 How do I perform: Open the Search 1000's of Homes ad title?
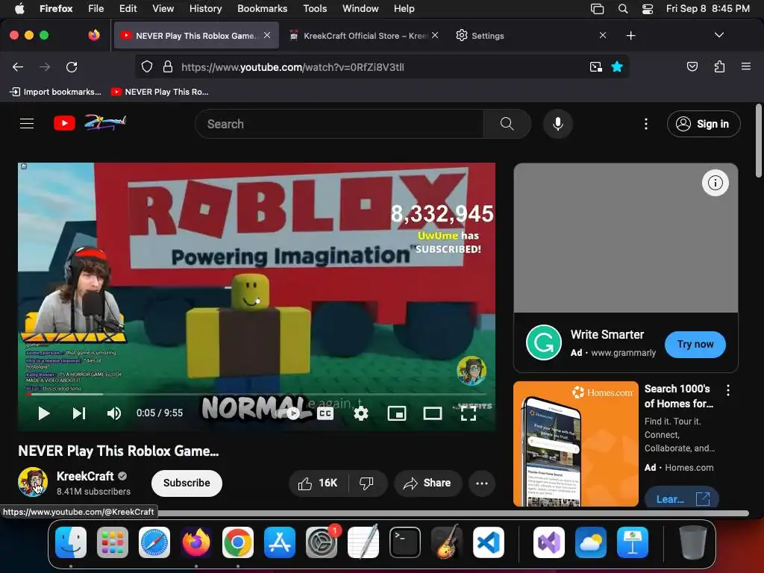(x=679, y=396)
